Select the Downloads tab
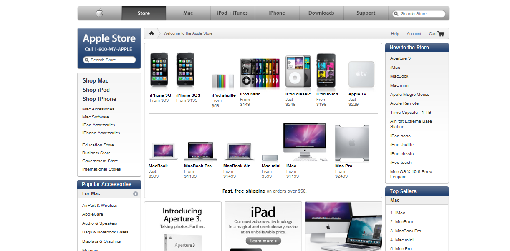 coord(321,13)
